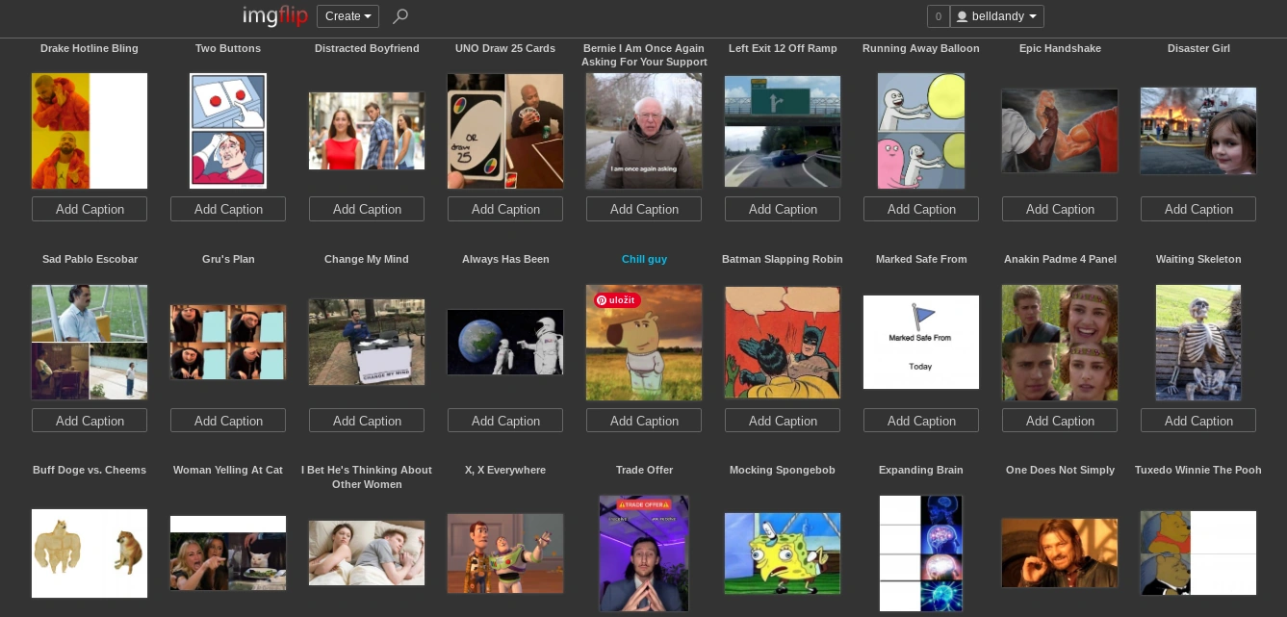Add Caption to Left Exit 12 Off Ramp
1287x617 pixels.
click(x=783, y=209)
